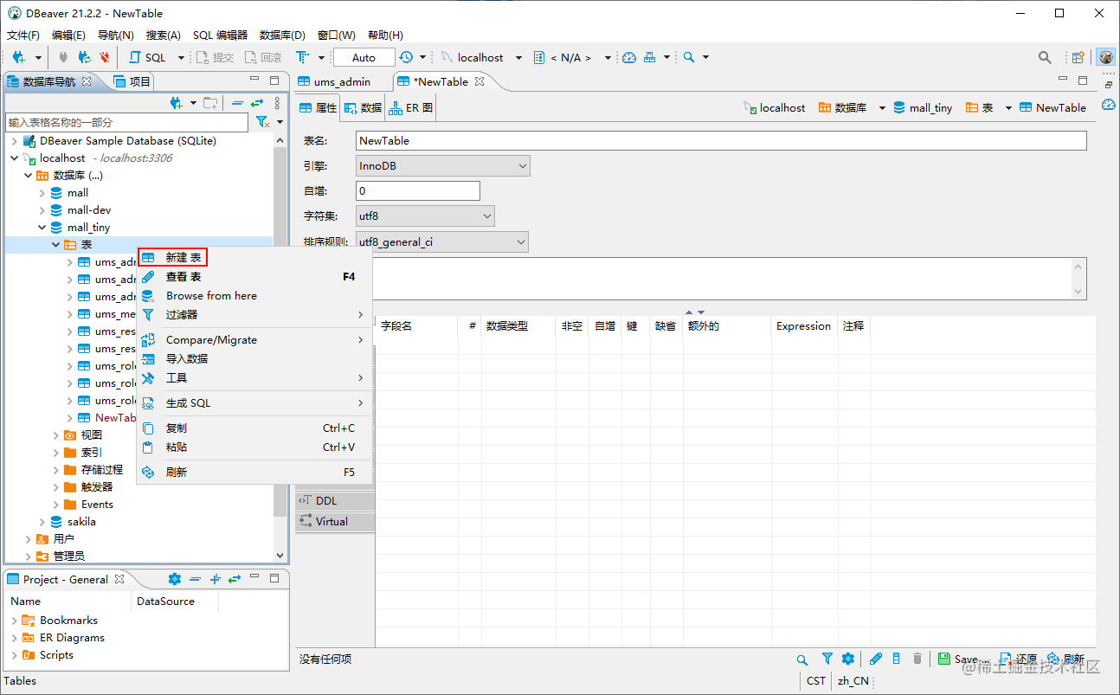The width and height of the screenshot is (1120, 695).
Task: Click the 刷新 button in bottom bar
Action: coord(1065,660)
